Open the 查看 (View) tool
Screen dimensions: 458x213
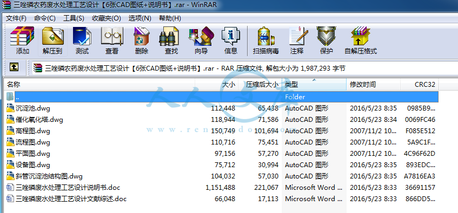(x=112, y=40)
